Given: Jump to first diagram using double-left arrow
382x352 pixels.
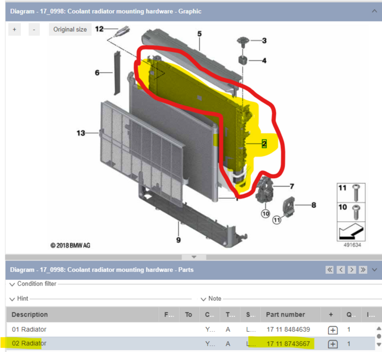Looking at the screenshot, I should pyautogui.click(x=329, y=270).
